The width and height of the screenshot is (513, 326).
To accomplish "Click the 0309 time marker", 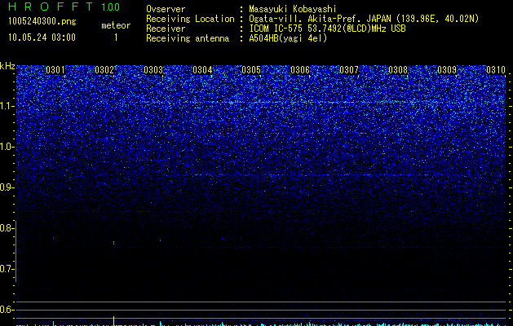I will [447, 70].
